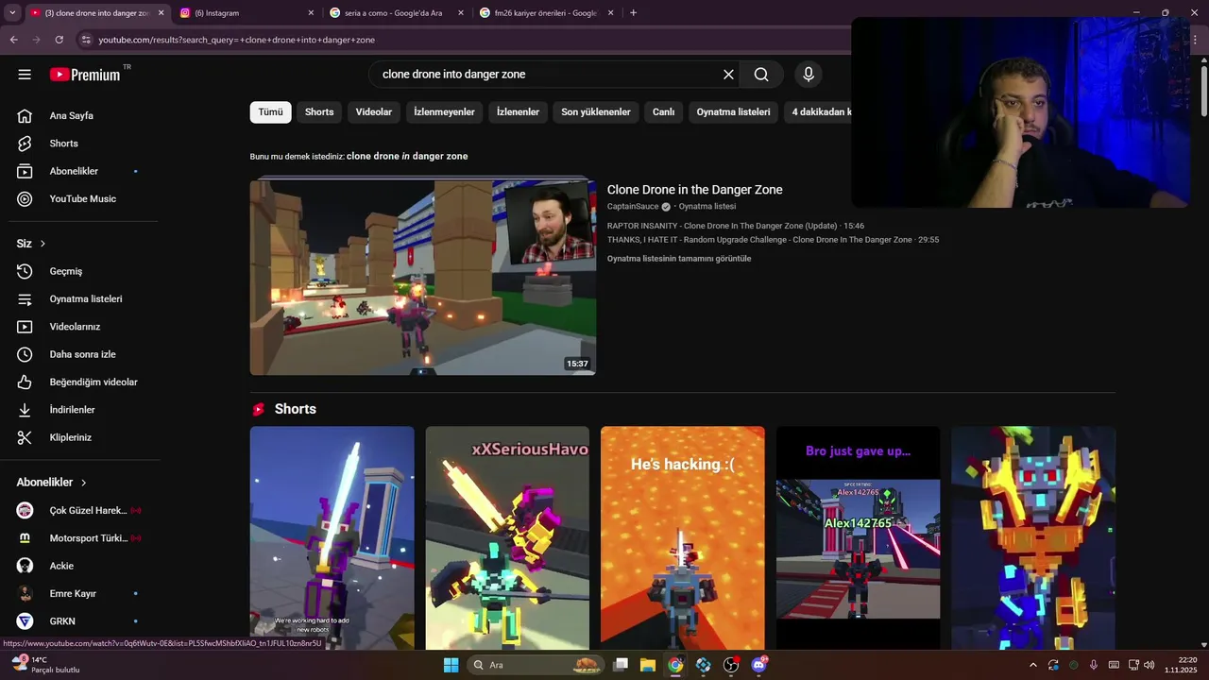Open the RAPTOR INSANITY video link
The image size is (1209, 680).
(x=736, y=226)
